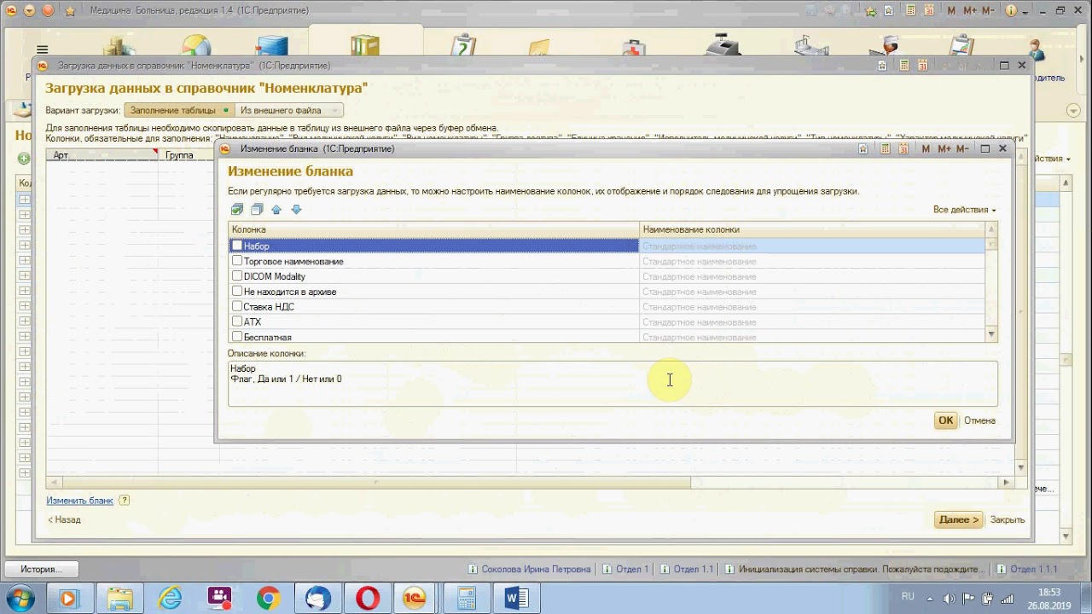Check the Ставка НДС checkbox
This screenshot has width=1092, height=614.
(x=237, y=306)
